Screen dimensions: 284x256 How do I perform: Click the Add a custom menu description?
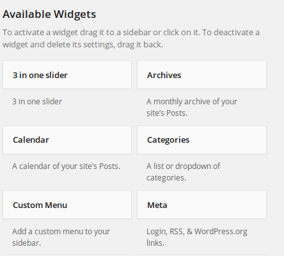pyautogui.click(x=61, y=237)
